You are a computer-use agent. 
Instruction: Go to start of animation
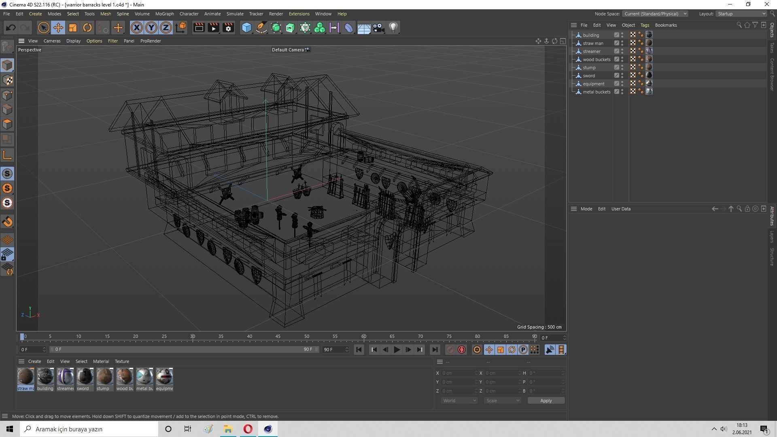tap(359, 350)
